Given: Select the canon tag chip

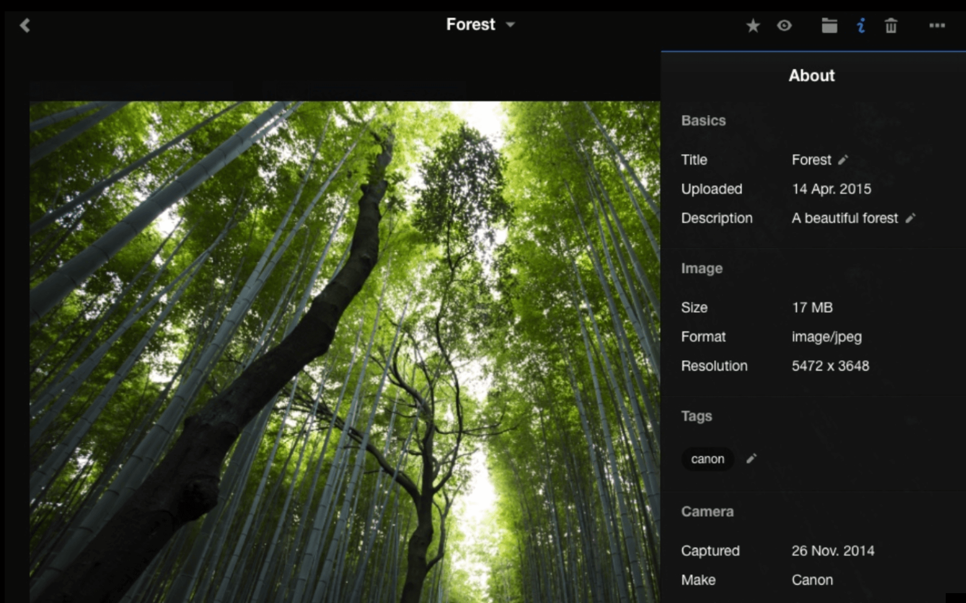Looking at the screenshot, I should click(x=707, y=459).
